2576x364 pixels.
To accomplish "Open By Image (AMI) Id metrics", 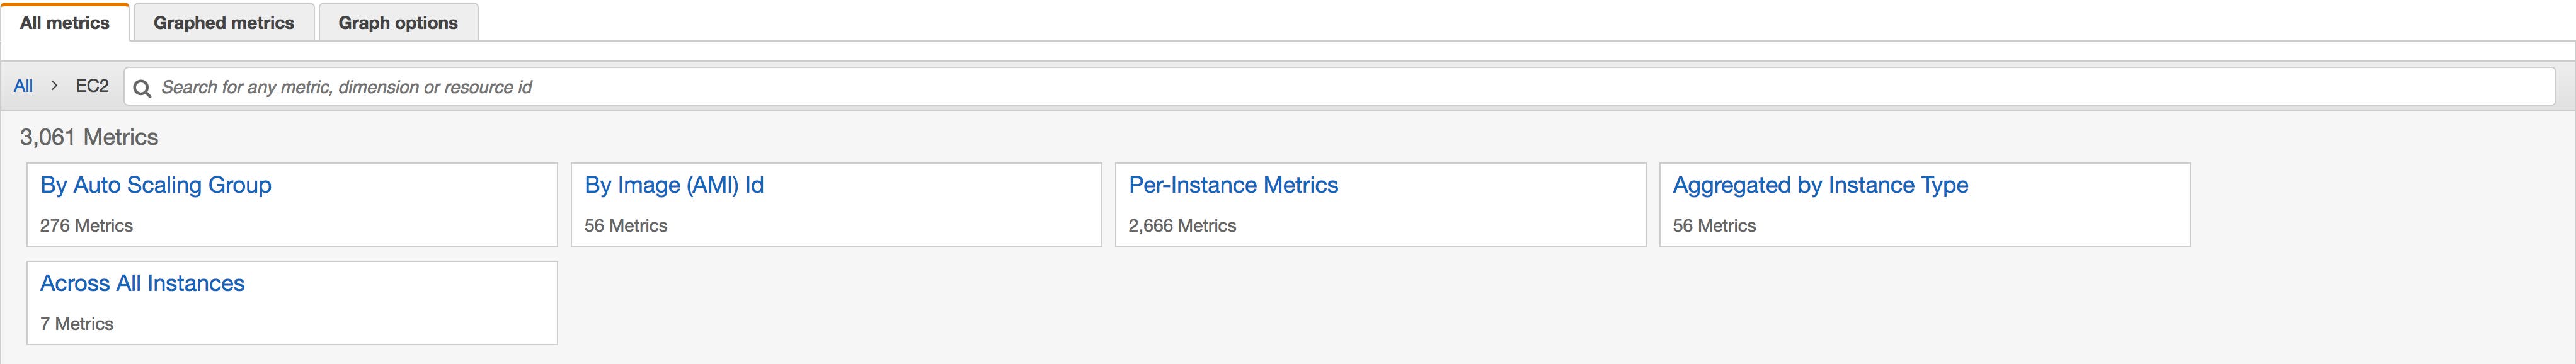I will (672, 185).
